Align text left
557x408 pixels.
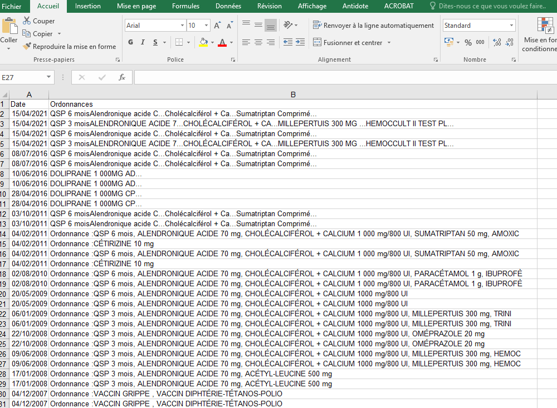[x=246, y=42]
